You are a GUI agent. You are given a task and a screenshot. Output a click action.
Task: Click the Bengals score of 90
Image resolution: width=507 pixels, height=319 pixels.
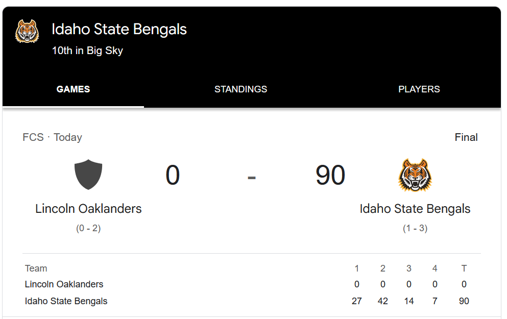pyautogui.click(x=330, y=175)
